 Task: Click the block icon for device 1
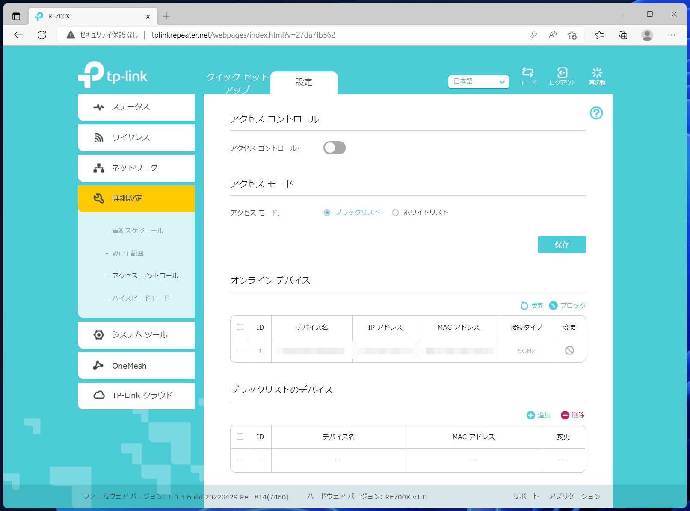(x=569, y=351)
